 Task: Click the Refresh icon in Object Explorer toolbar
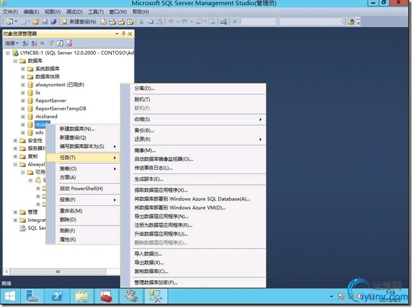point(60,43)
